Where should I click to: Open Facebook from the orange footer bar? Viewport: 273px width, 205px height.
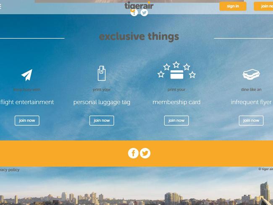click(134, 153)
